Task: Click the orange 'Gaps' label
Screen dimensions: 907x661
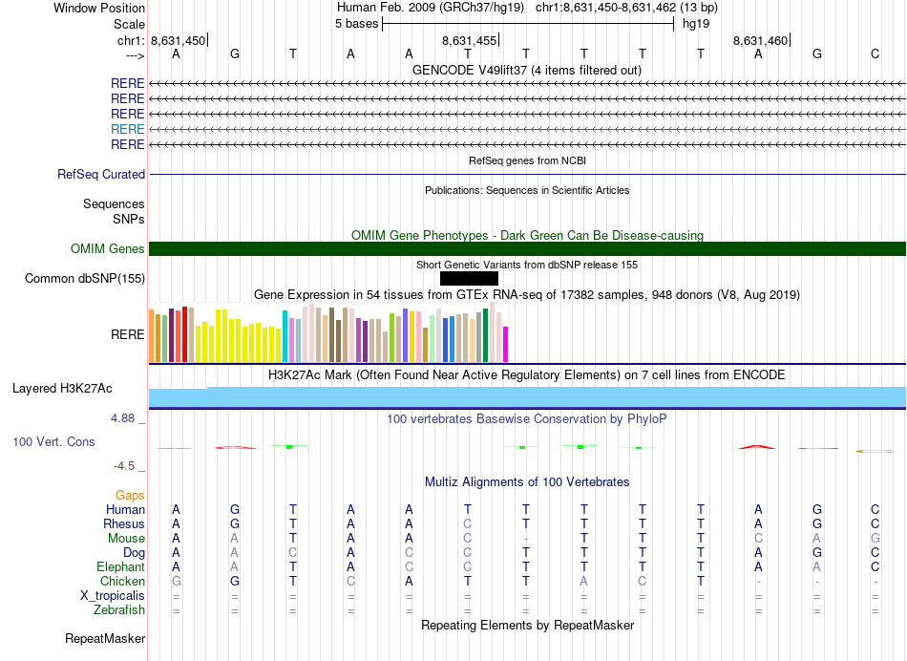Action: [130, 495]
